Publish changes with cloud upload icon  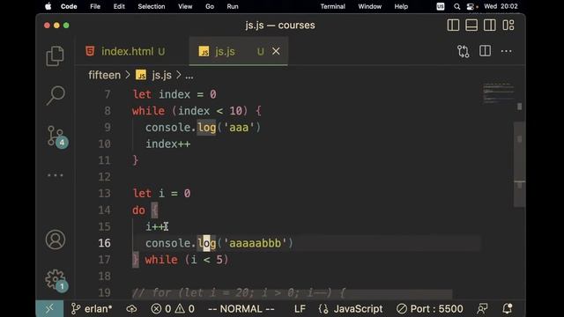[x=131, y=309]
